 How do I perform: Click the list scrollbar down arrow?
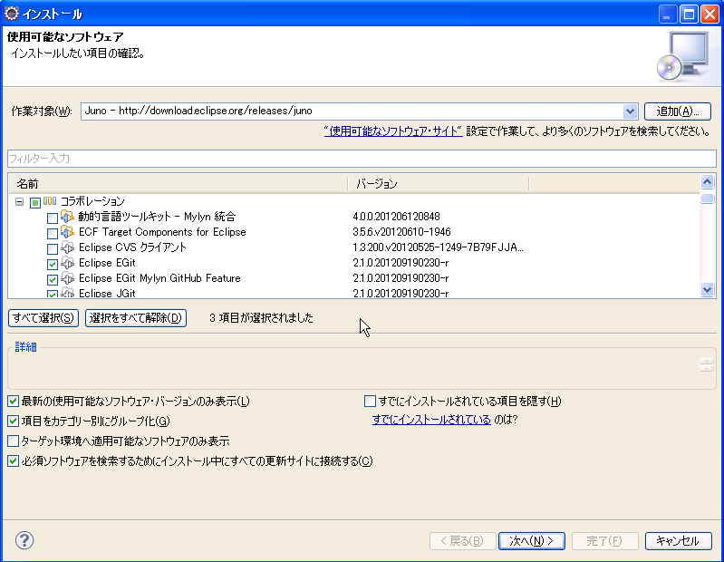pos(707,289)
